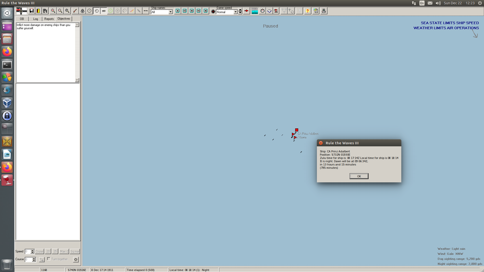
Task: Click the printer icon in toolbar
Action: [324, 11]
